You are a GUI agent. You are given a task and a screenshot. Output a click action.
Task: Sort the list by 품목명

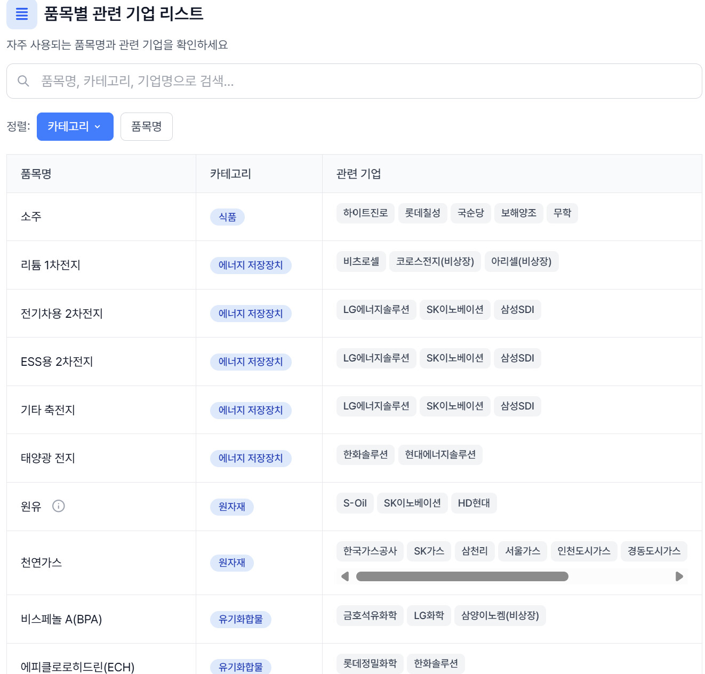[147, 127]
